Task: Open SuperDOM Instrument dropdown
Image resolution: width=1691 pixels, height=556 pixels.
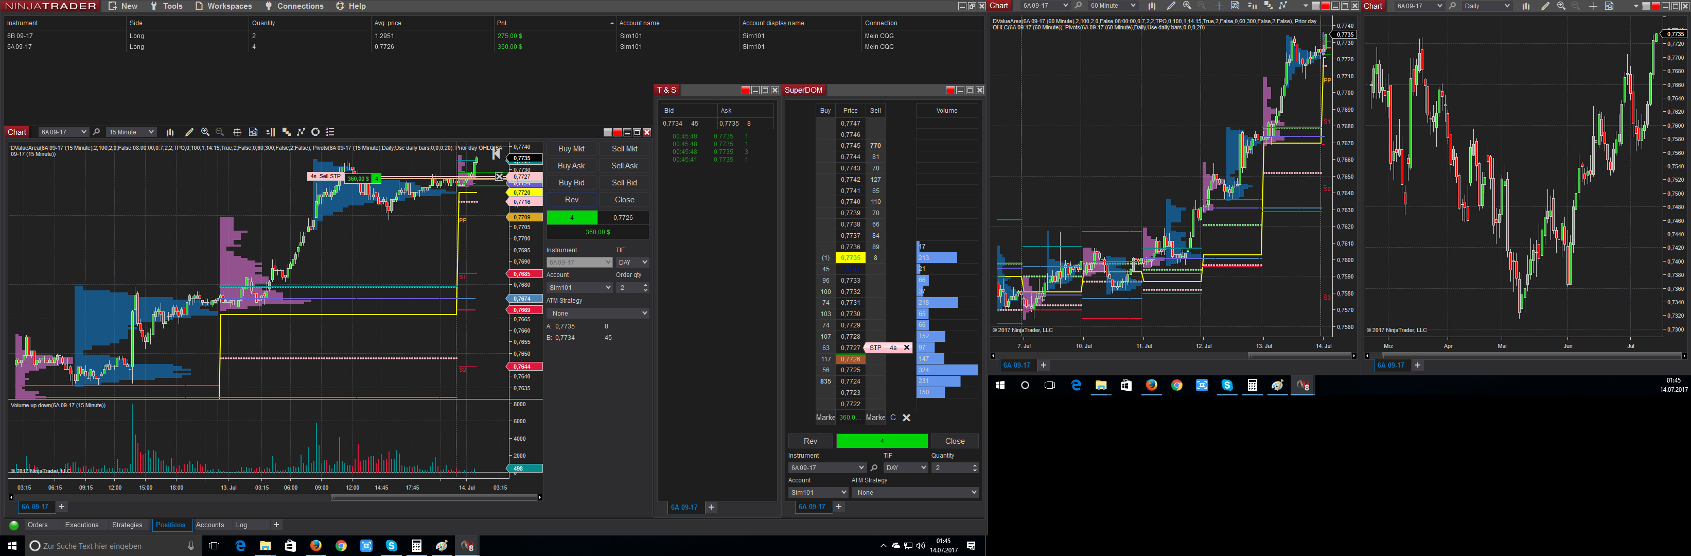Action: pyautogui.click(x=827, y=468)
